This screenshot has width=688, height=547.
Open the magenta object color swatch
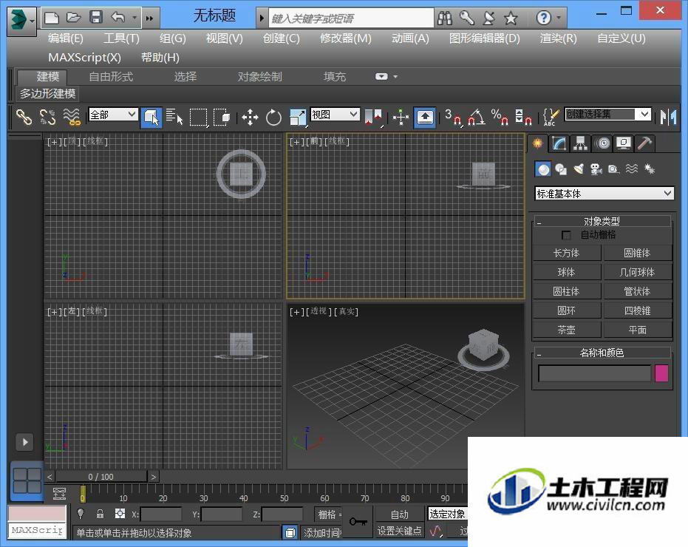pyautogui.click(x=661, y=373)
